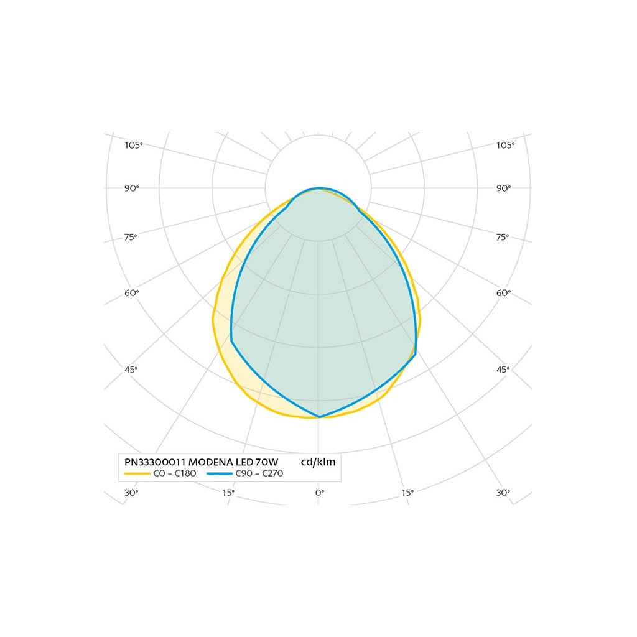The width and height of the screenshot is (637, 637).
Task: Click the C0 – C180 legend label
Action: [x=175, y=473]
